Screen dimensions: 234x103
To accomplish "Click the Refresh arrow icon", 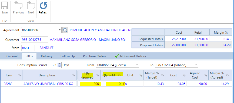I will pos(44,6).
